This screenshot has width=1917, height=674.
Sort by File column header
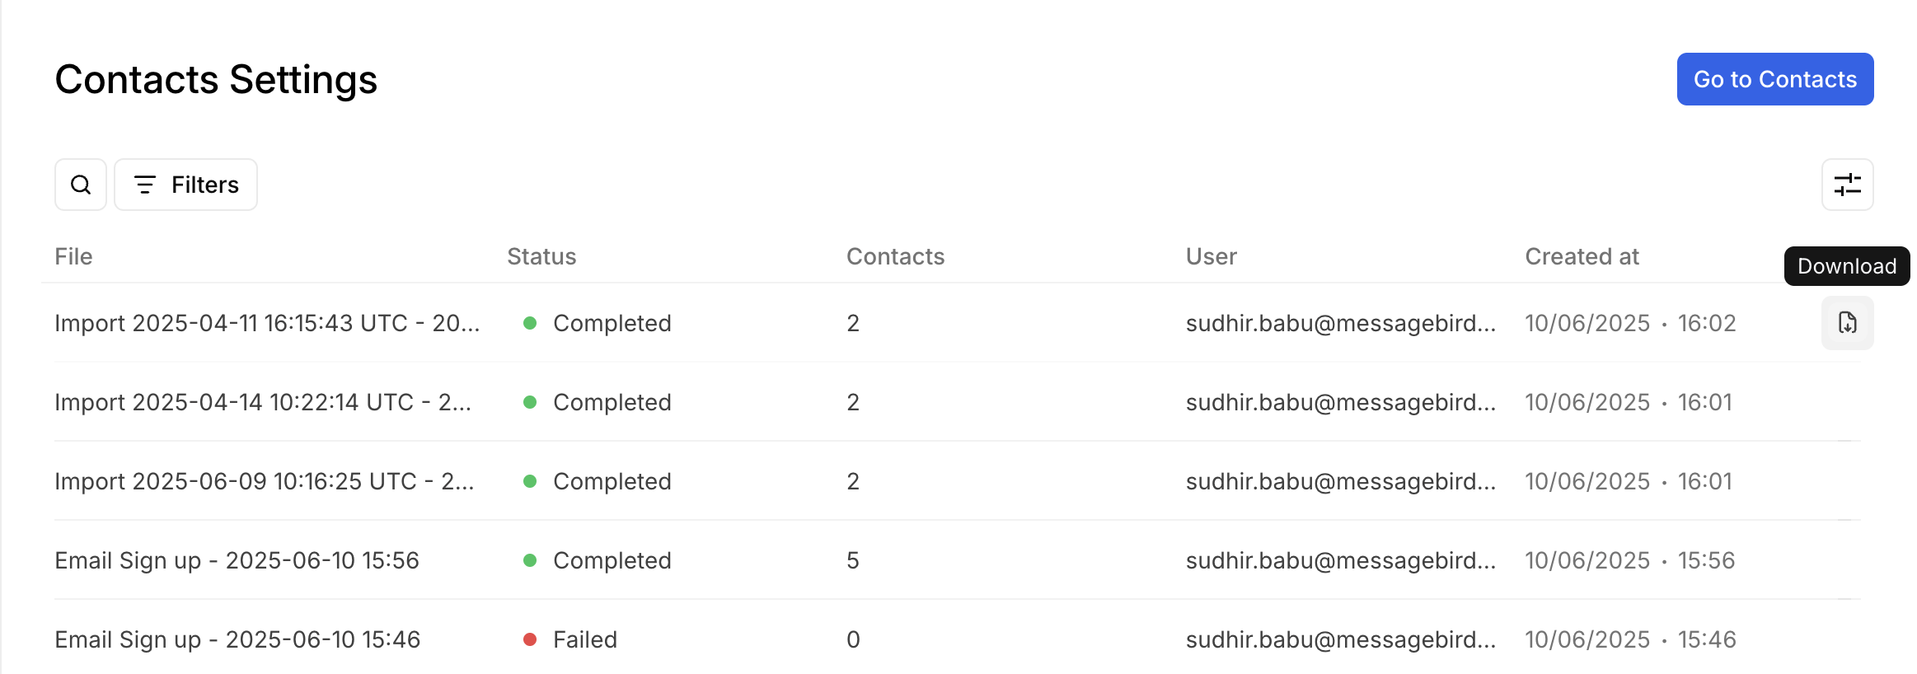click(x=73, y=256)
